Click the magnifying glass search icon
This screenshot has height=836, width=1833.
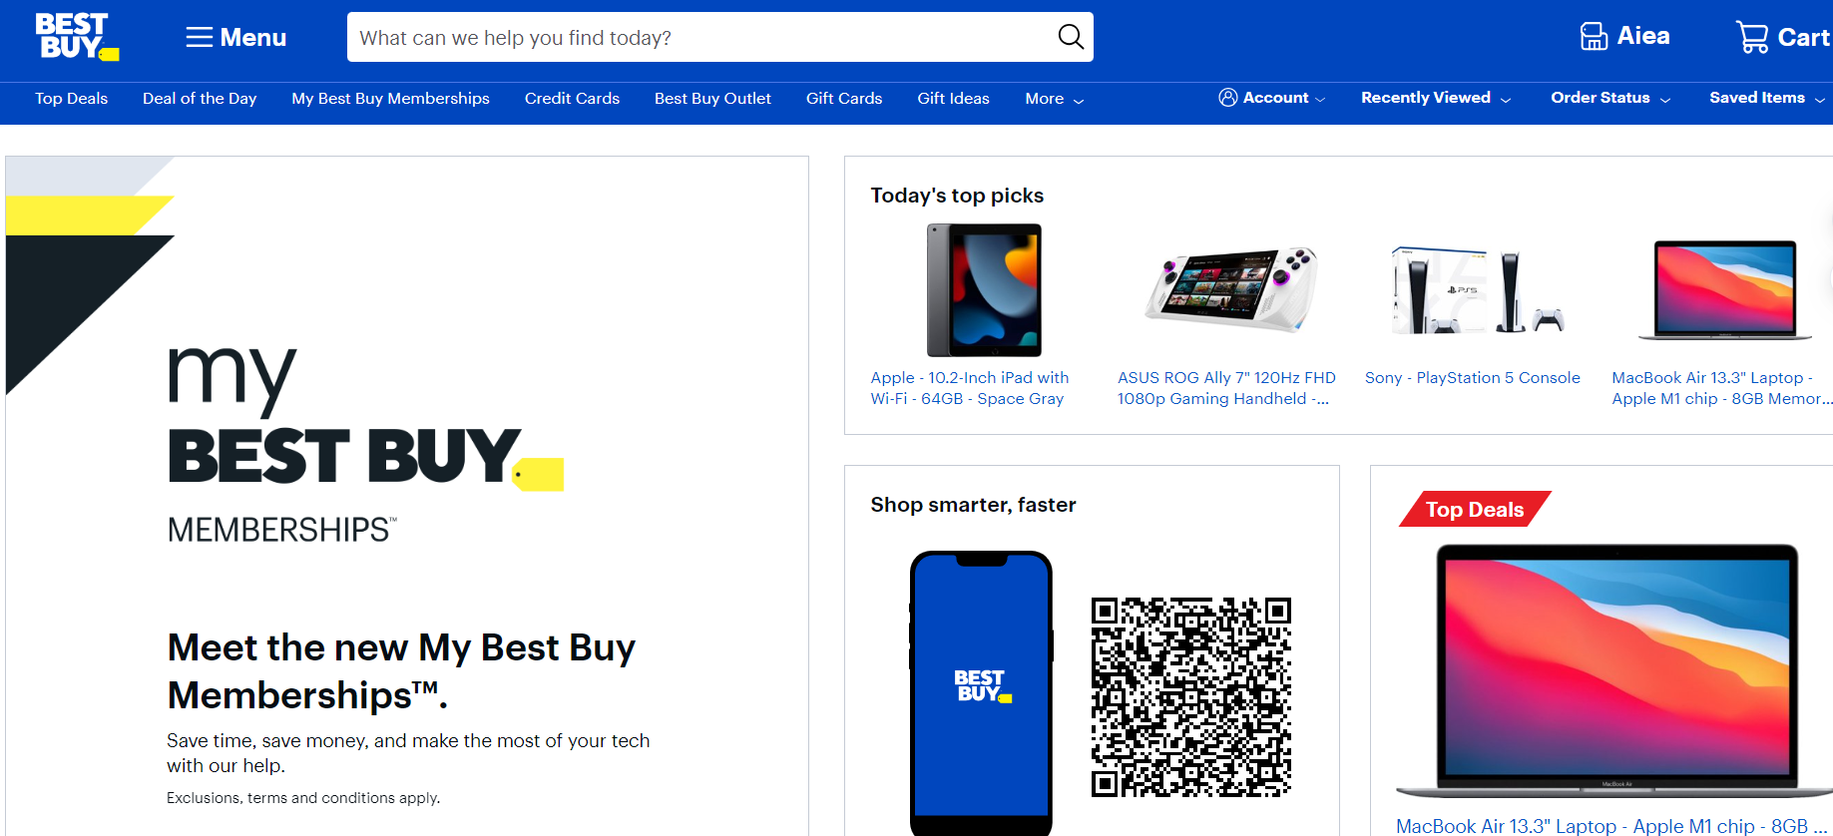pyautogui.click(x=1071, y=37)
